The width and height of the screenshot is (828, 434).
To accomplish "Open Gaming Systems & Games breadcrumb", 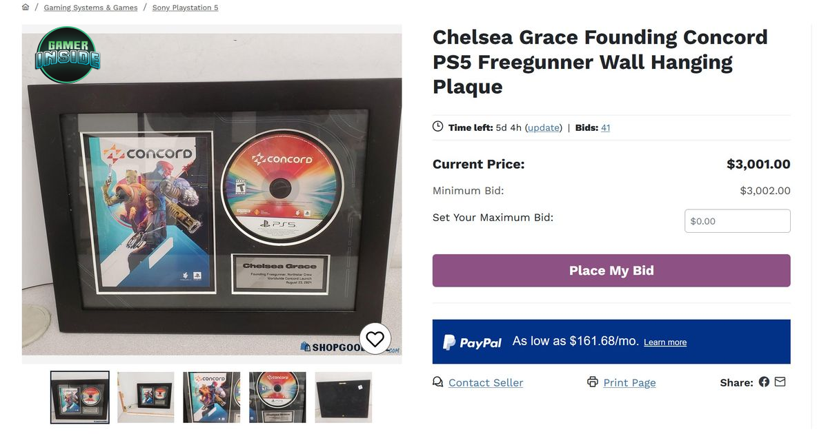I will [x=90, y=8].
